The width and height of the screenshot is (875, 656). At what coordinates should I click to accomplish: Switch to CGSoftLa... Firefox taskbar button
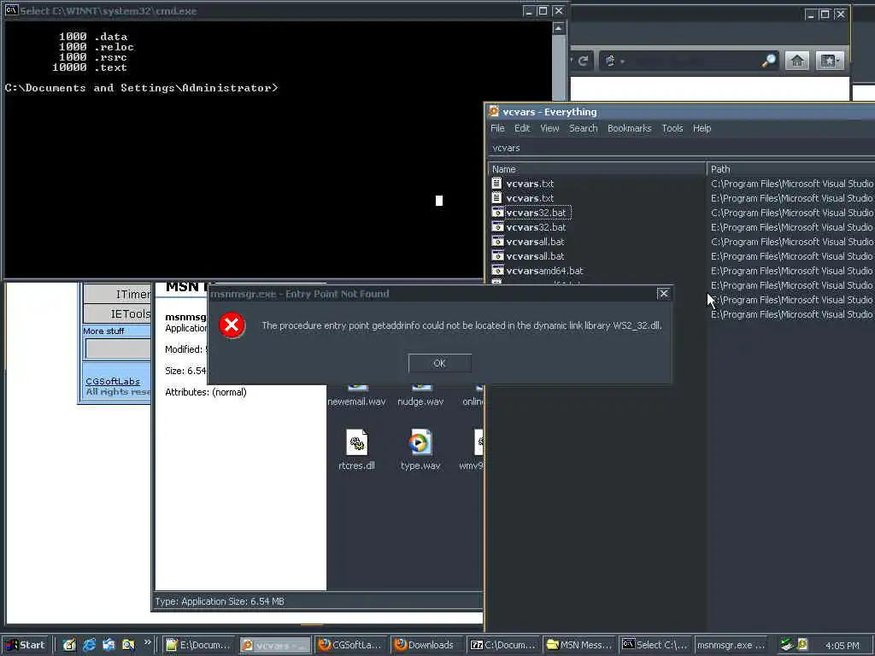click(x=350, y=645)
